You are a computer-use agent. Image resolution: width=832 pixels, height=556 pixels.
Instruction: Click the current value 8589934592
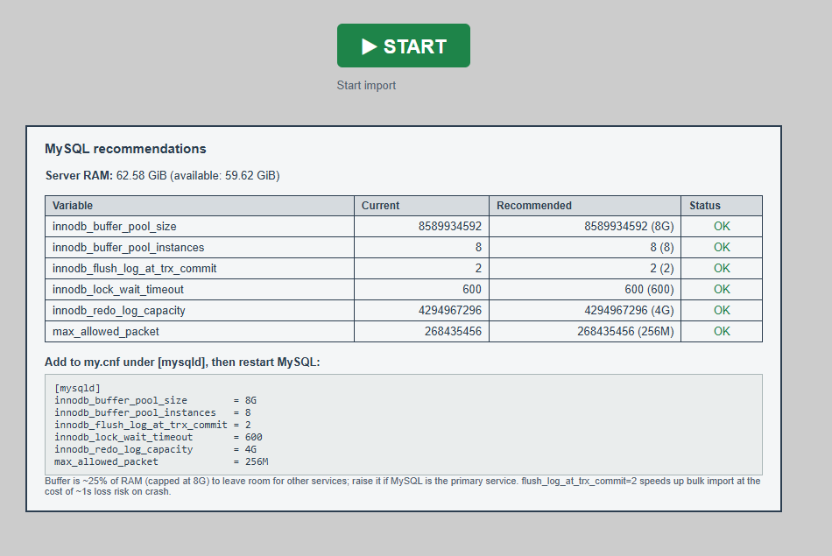pos(450,227)
